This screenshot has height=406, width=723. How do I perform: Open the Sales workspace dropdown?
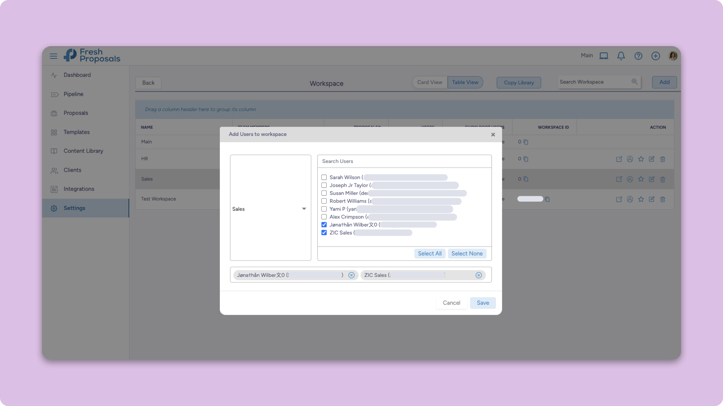point(270,209)
